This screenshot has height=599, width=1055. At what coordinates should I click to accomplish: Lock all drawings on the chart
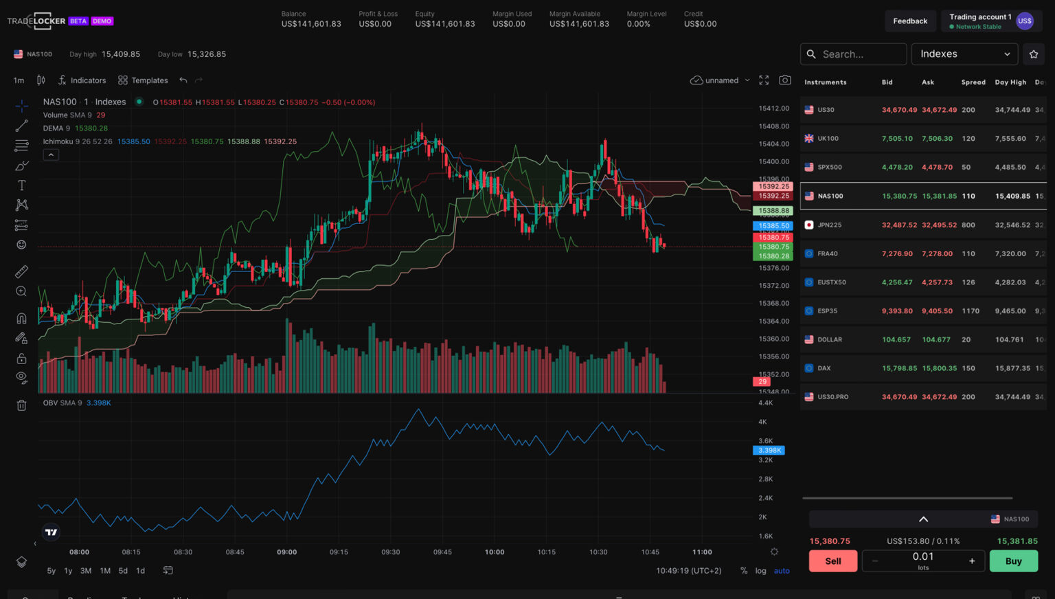[x=21, y=357]
